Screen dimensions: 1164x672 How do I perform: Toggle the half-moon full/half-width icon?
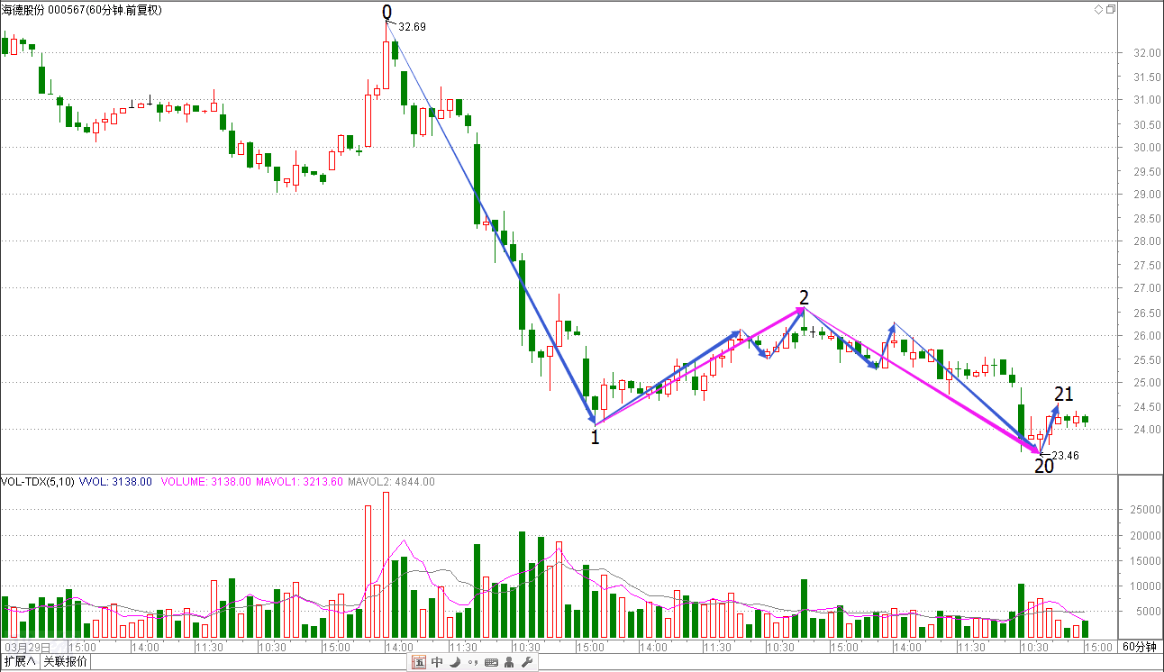(455, 663)
